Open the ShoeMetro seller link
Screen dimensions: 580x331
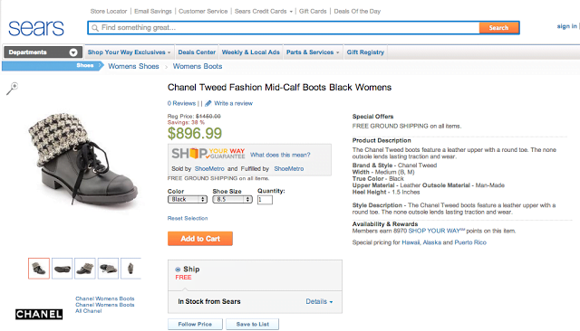coord(209,168)
